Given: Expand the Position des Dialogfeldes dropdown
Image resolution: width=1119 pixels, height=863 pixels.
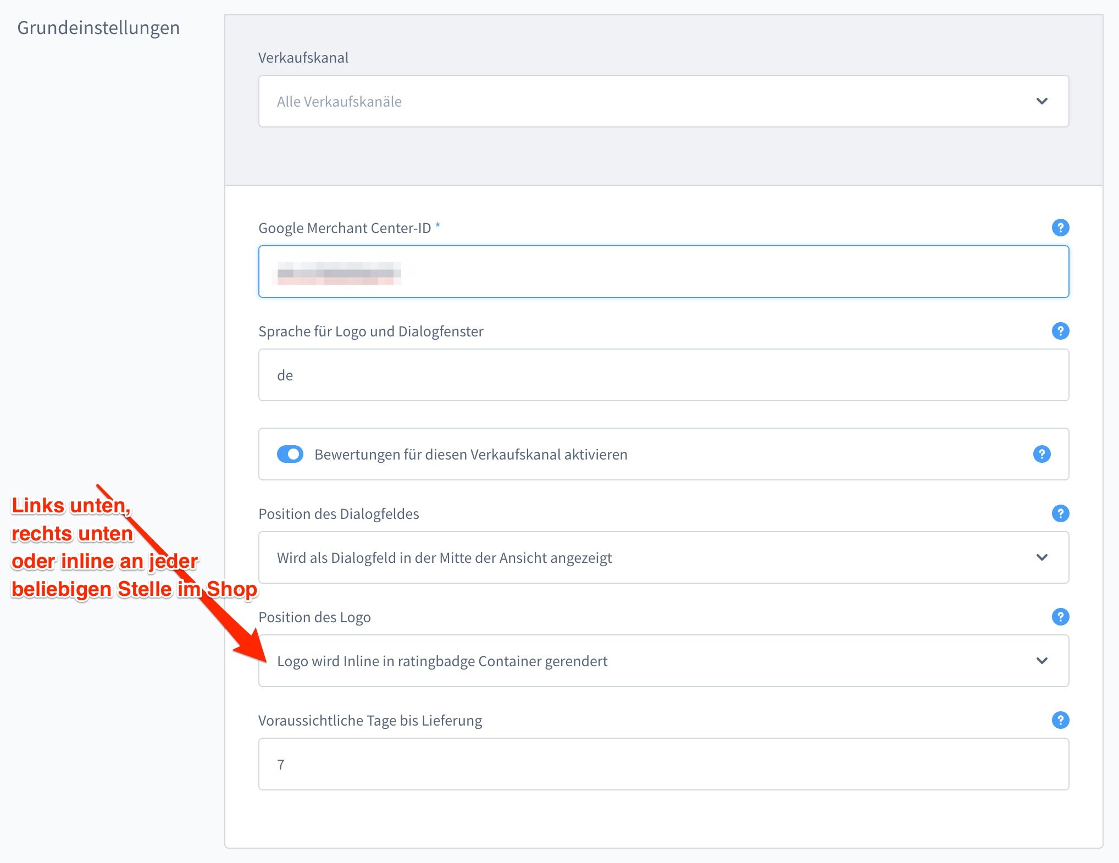Looking at the screenshot, I should click(x=663, y=557).
